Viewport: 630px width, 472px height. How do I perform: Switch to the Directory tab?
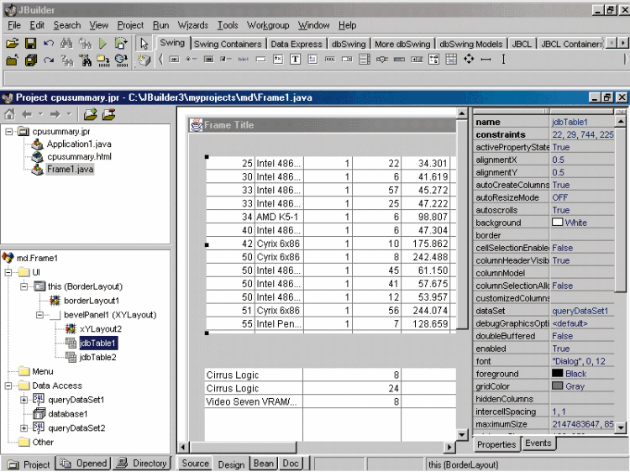pyautogui.click(x=141, y=464)
